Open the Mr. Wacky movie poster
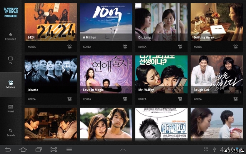 (161, 74)
